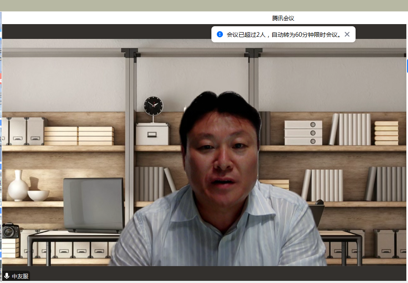
Task: Click the stacked binders with round labels
Action: coord(303,133)
